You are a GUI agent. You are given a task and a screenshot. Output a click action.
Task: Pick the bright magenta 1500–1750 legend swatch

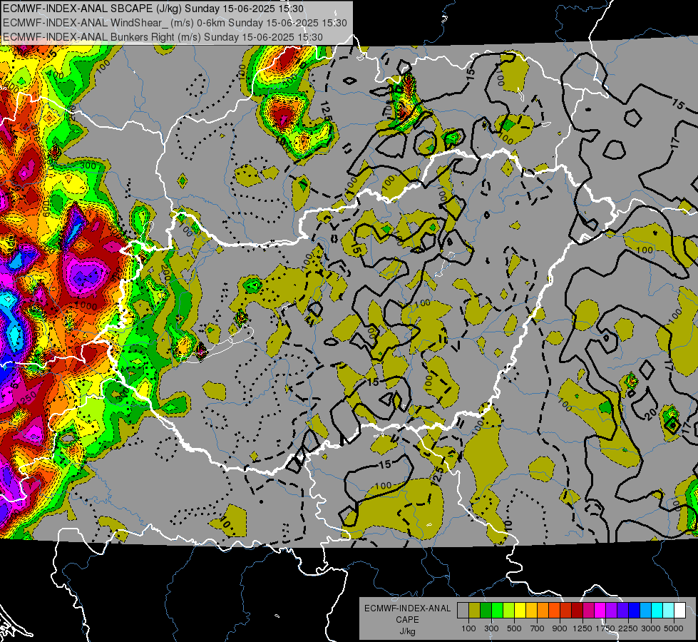pyautogui.click(x=600, y=611)
